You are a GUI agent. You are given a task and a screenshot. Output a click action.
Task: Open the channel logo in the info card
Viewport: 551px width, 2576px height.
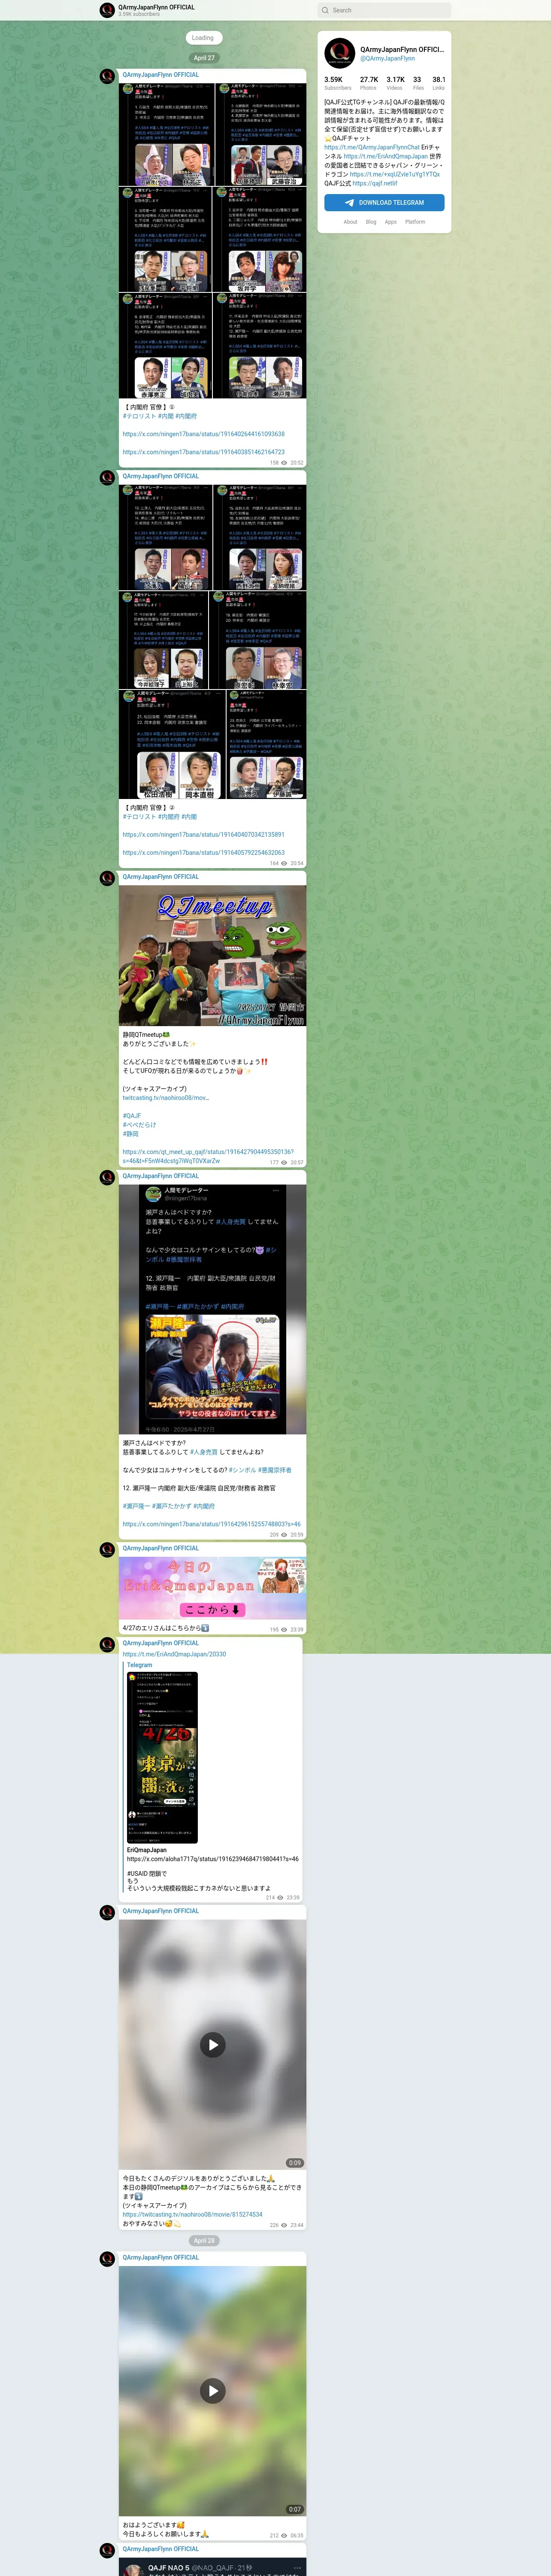click(339, 53)
